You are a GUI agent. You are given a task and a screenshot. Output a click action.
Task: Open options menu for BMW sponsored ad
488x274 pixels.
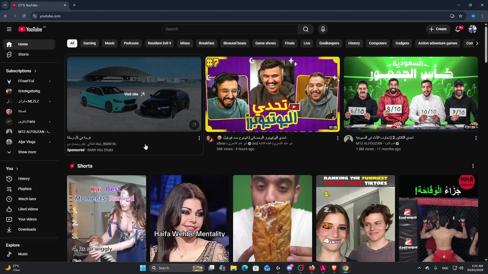[199, 138]
